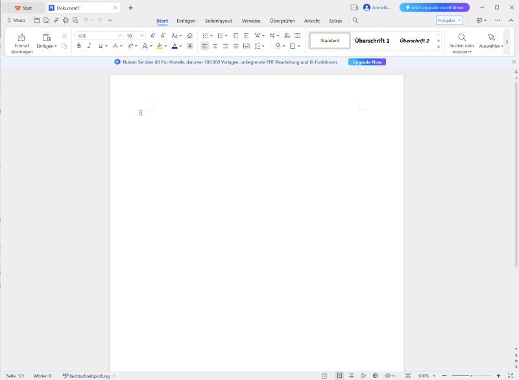
Task: Click the Upgrade Now button
Action: point(367,62)
